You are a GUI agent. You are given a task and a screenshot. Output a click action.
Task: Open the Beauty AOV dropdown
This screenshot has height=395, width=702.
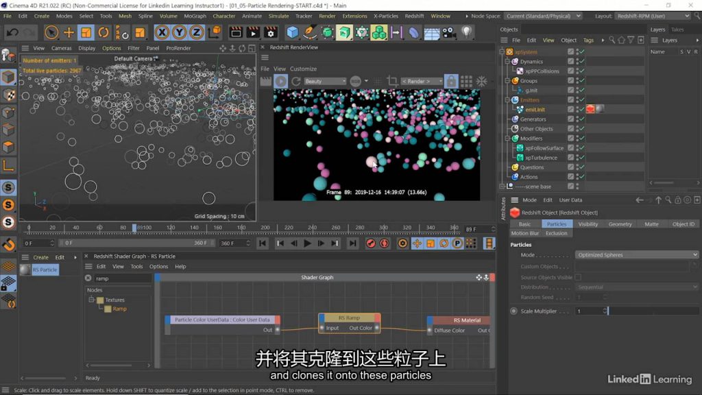(x=325, y=81)
